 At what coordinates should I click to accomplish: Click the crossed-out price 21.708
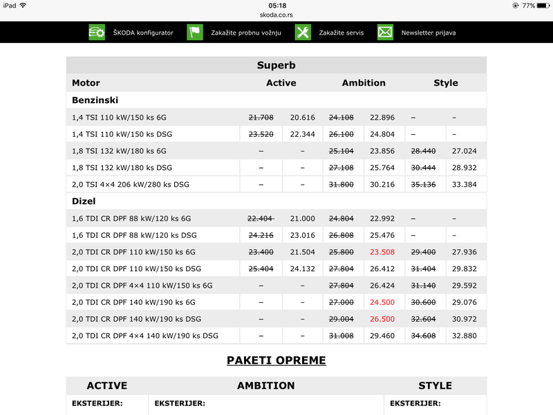point(261,118)
